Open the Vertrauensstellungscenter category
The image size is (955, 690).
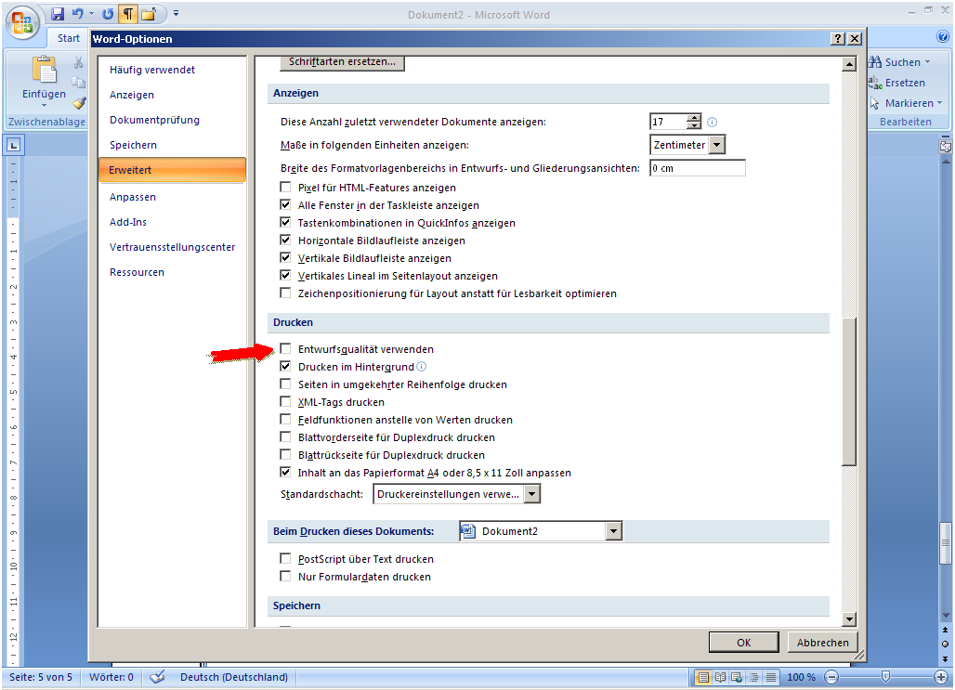tap(173, 247)
